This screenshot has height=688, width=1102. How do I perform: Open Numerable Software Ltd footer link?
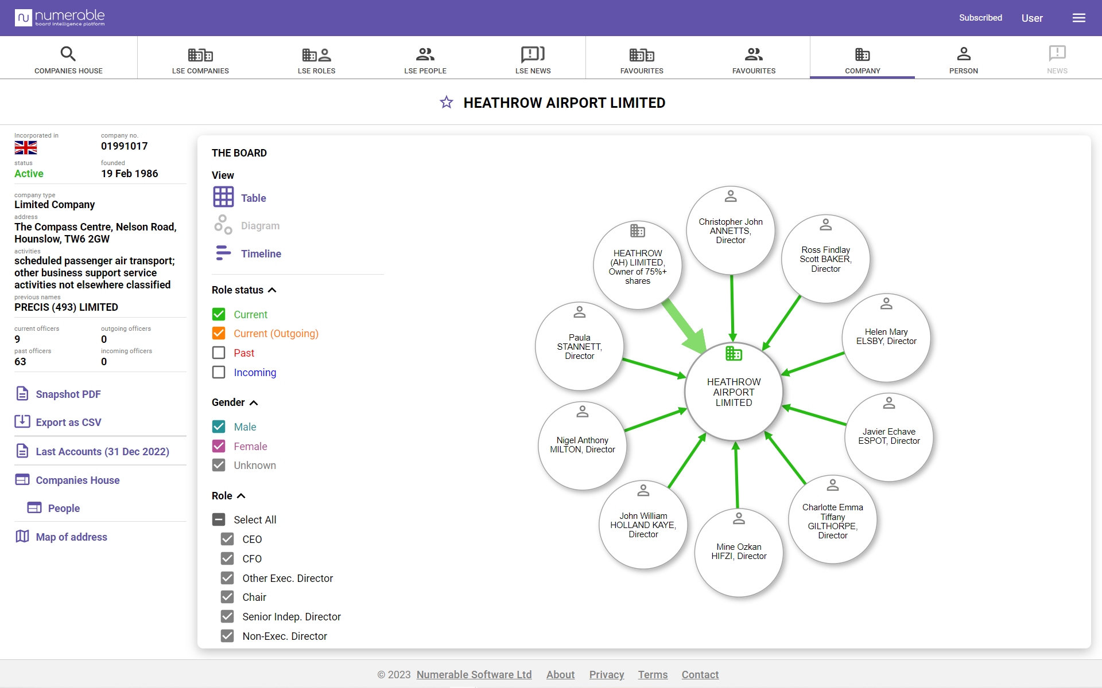[474, 675]
